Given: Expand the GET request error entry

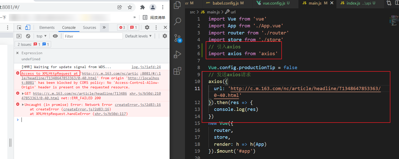Looking at the screenshot, I should pyautogui.click(x=23, y=93).
